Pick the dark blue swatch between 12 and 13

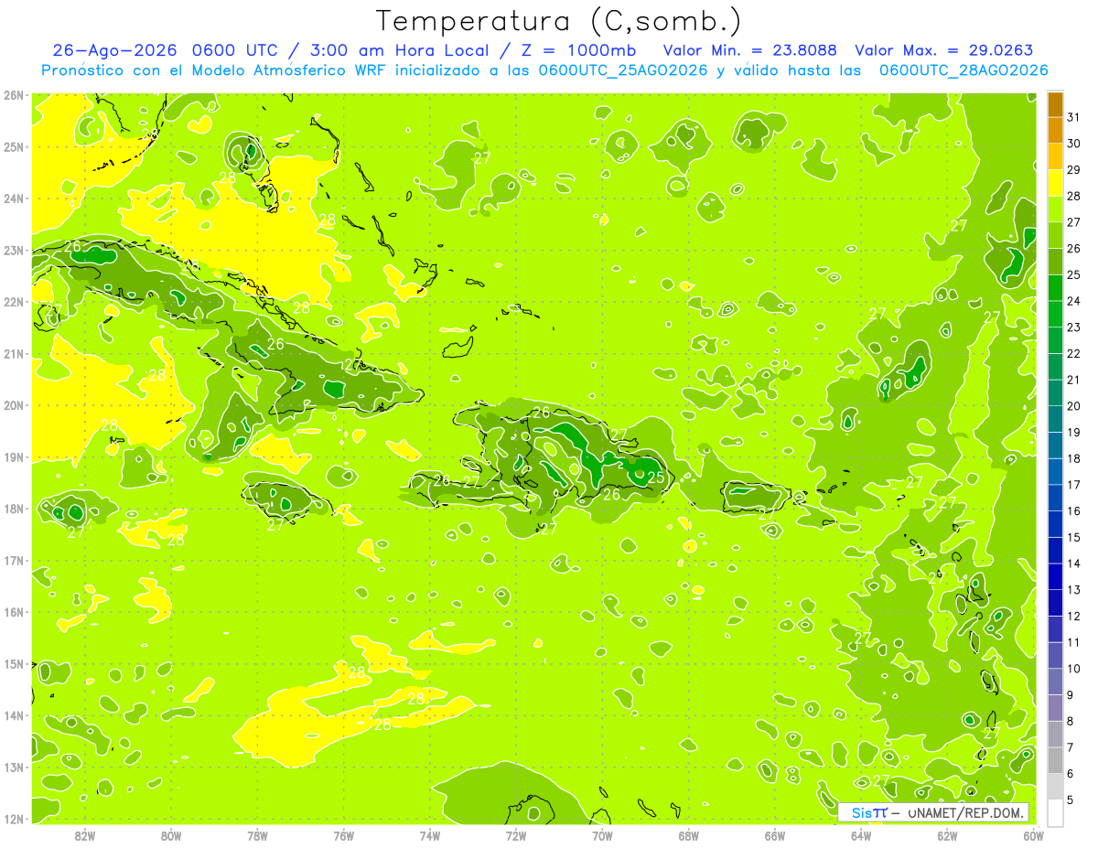click(x=1055, y=603)
